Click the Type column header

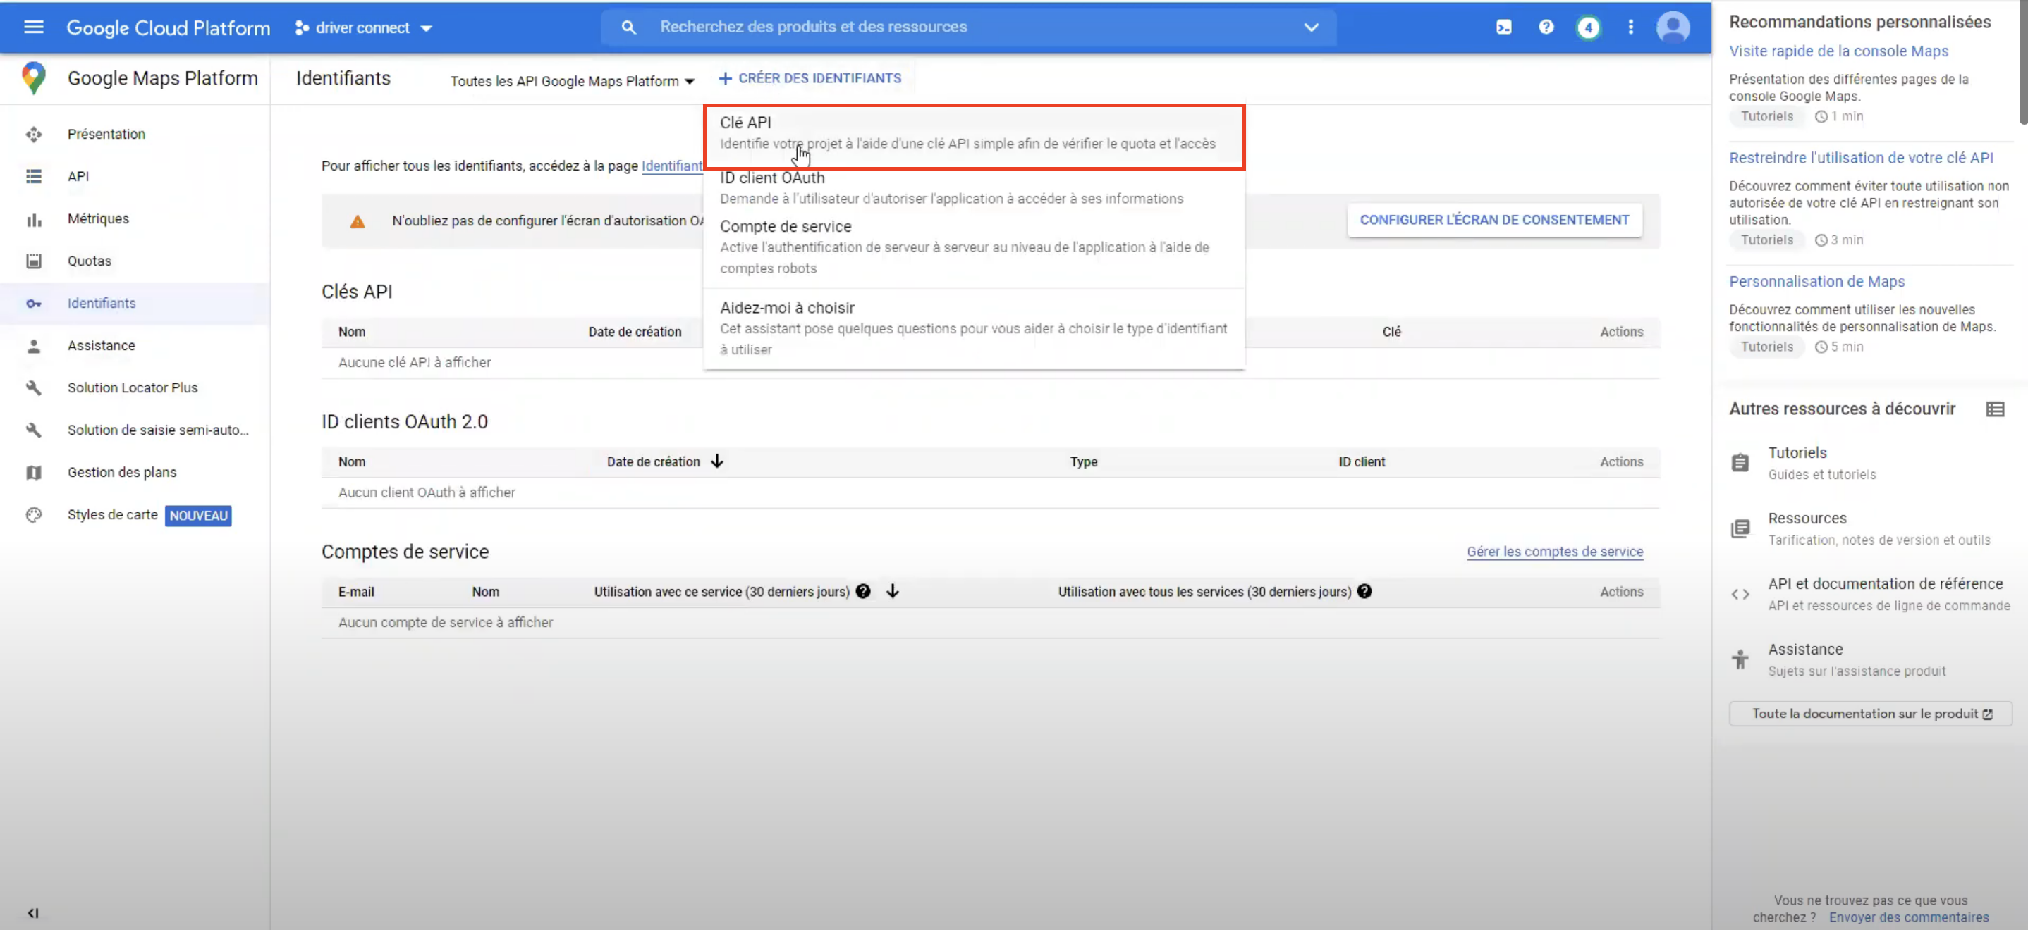(1083, 462)
